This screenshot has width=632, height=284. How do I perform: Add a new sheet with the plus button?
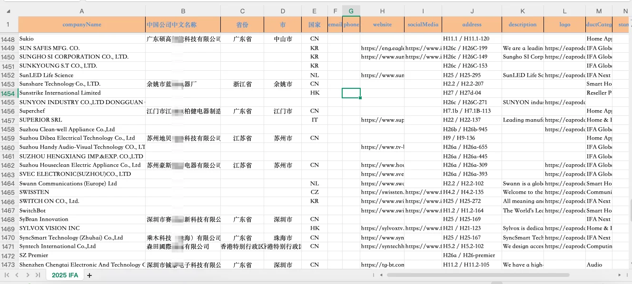click(89, 275)
